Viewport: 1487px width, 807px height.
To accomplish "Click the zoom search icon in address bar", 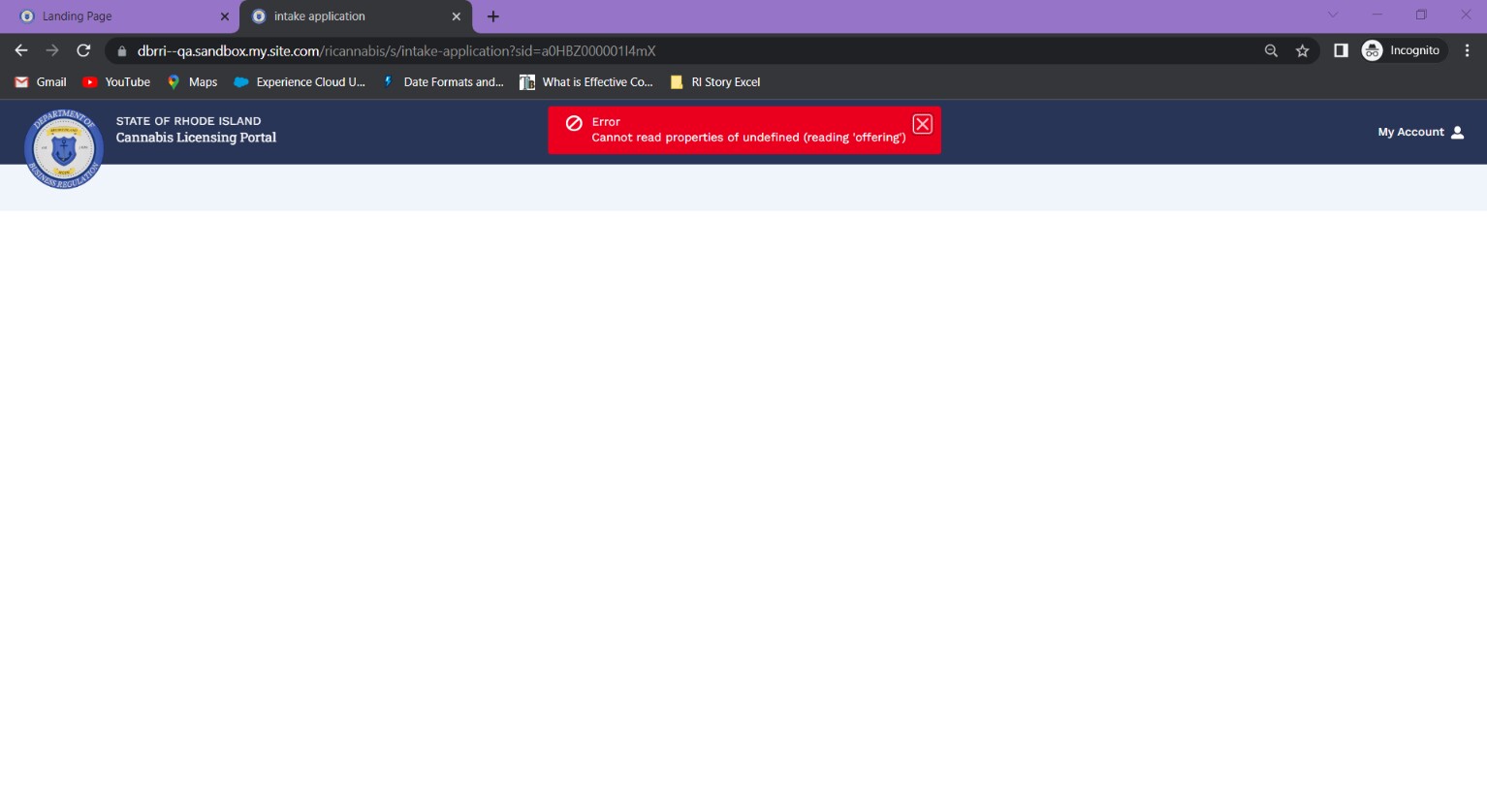I will pos(1271,49).
